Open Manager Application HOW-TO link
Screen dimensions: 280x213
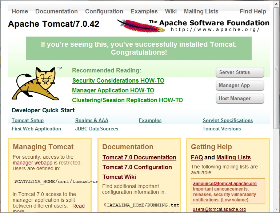pos(113,91)
